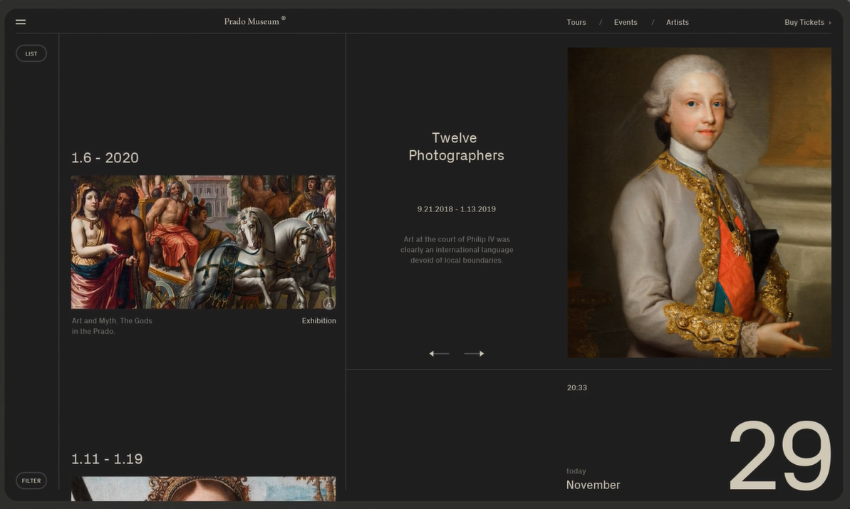Click the circular icon on the Gods painting

[328, 303]
